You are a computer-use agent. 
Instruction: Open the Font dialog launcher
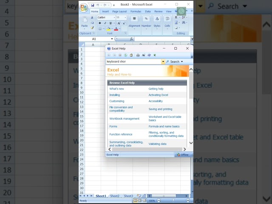click(125, 33)
